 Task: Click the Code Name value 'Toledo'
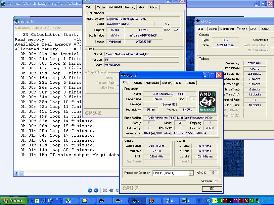pyautogui.click(x=157, y=99)
